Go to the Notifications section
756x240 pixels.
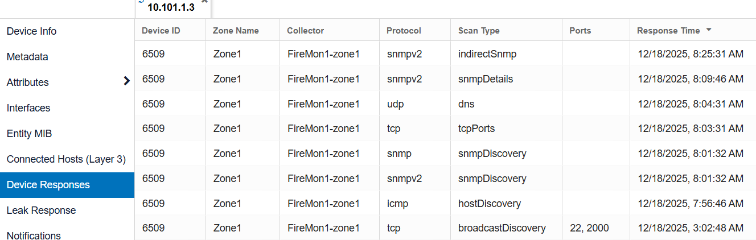tap(34, 235)
